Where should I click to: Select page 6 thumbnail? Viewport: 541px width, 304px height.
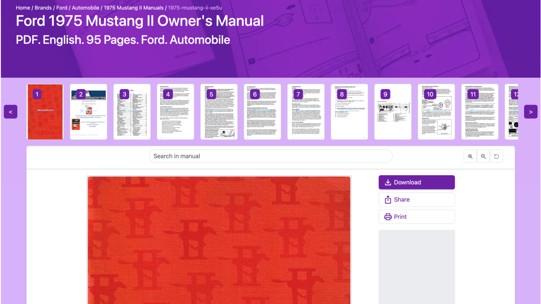pyautogui.click(x=262, y=112)
